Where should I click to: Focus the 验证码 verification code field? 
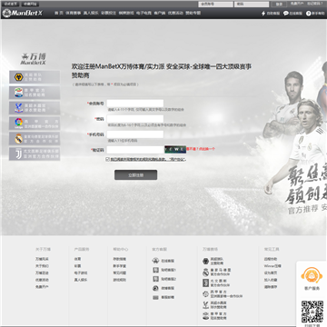pos(135,150)
